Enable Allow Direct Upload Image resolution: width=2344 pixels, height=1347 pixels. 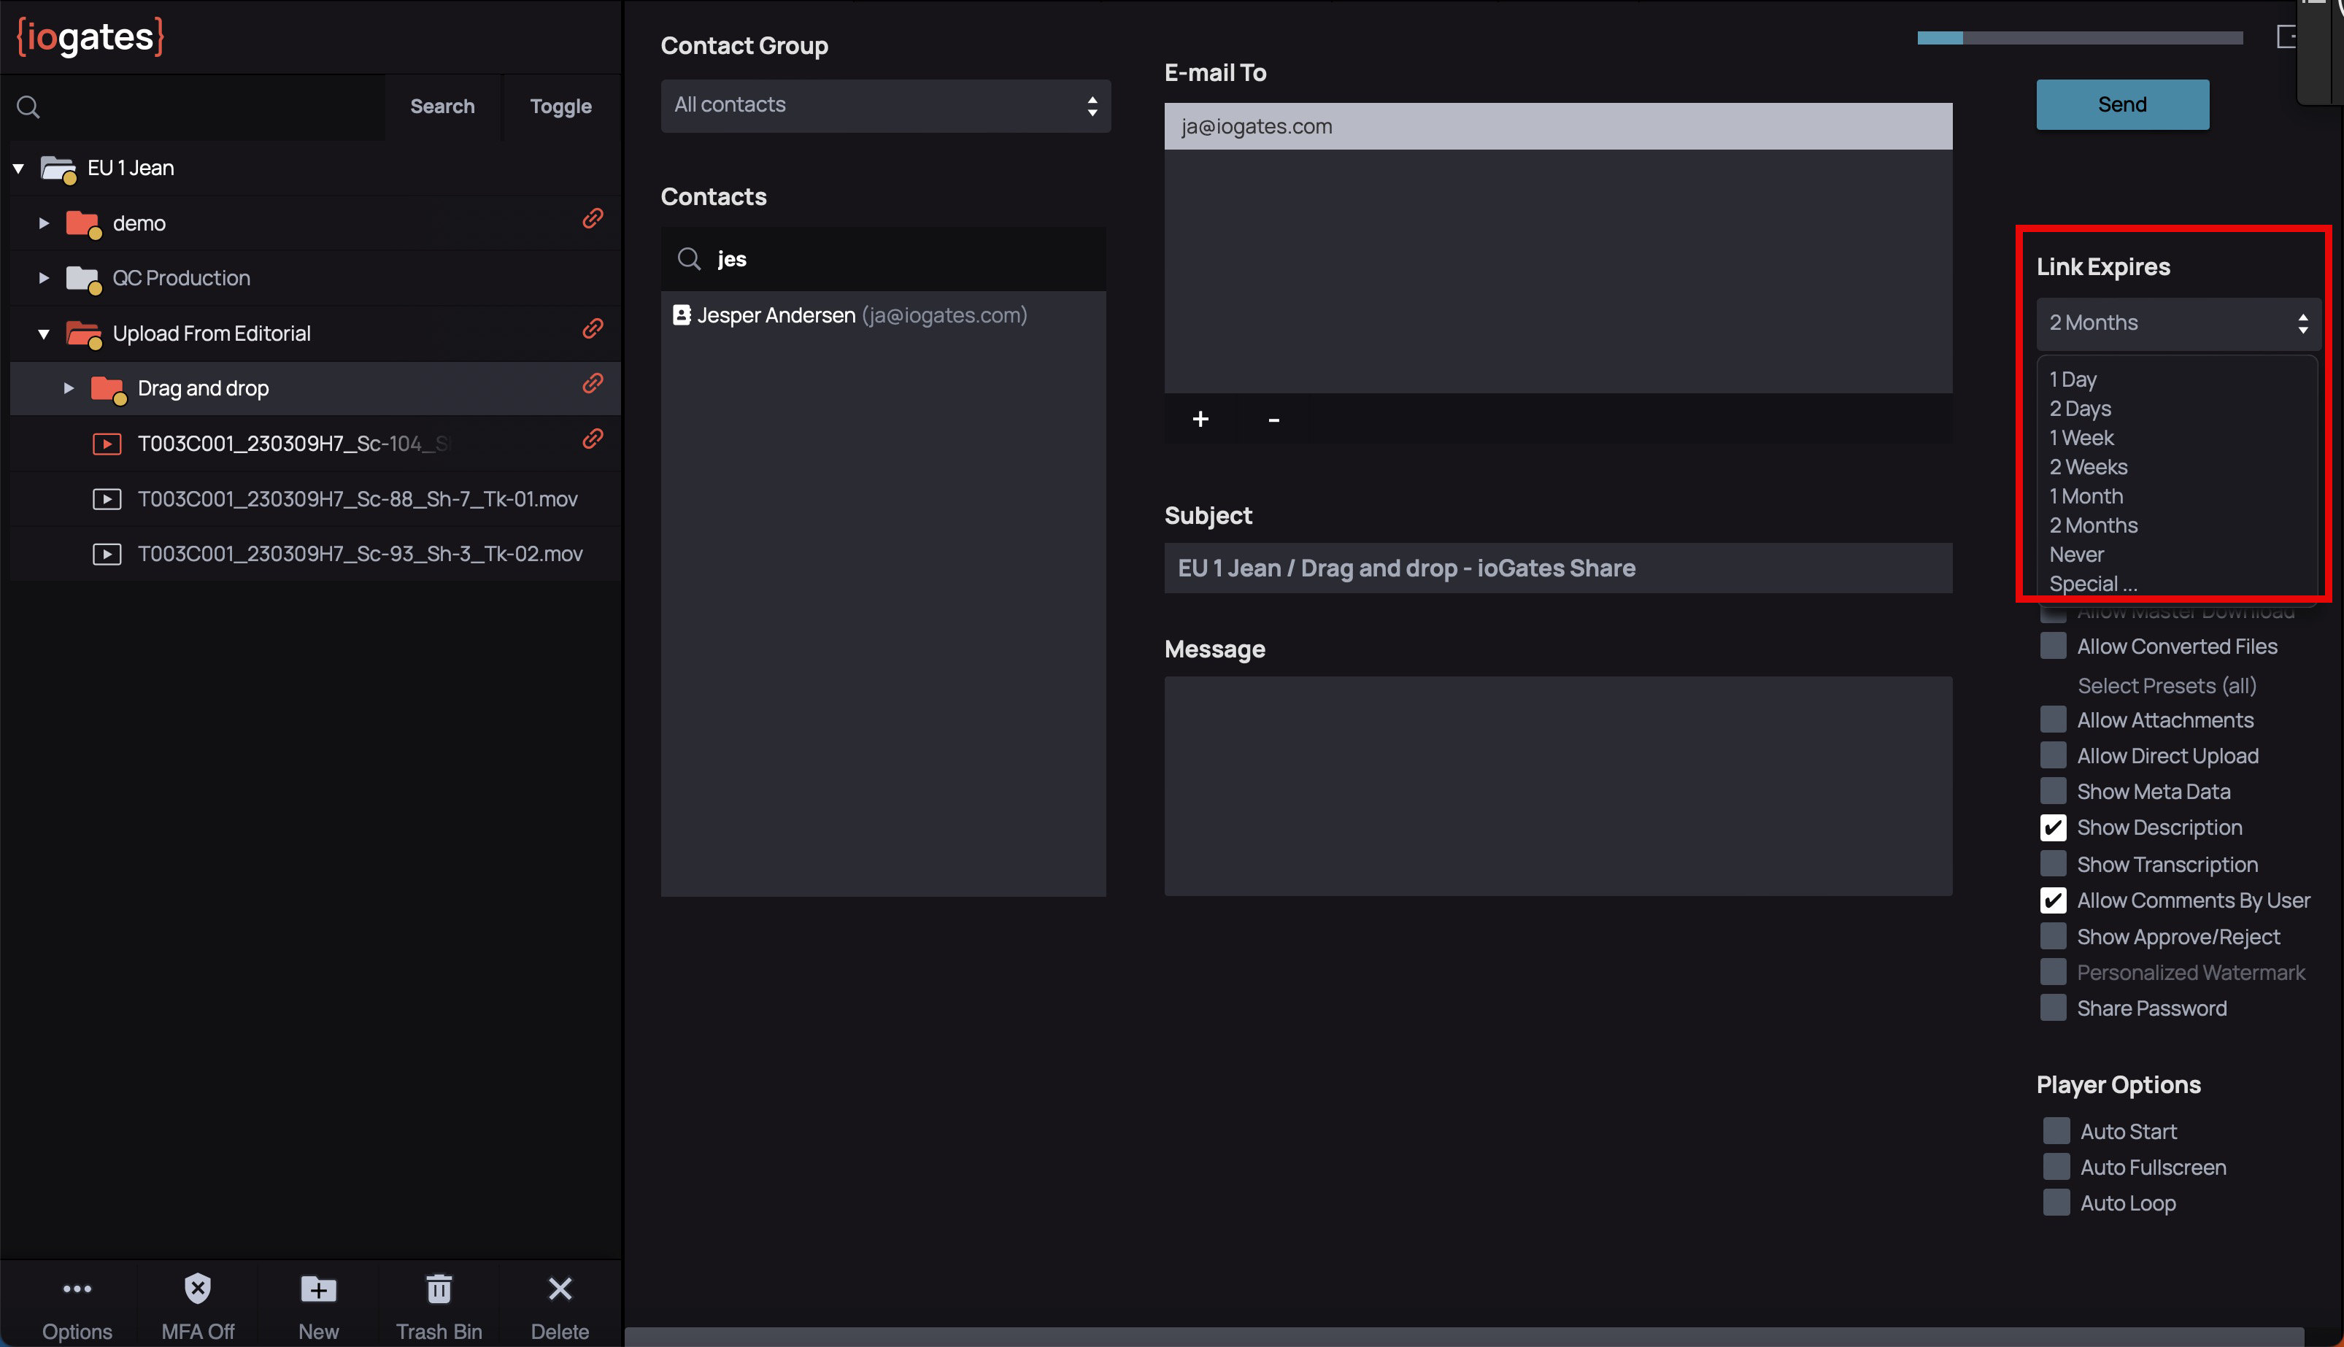tap(2053, 755)
